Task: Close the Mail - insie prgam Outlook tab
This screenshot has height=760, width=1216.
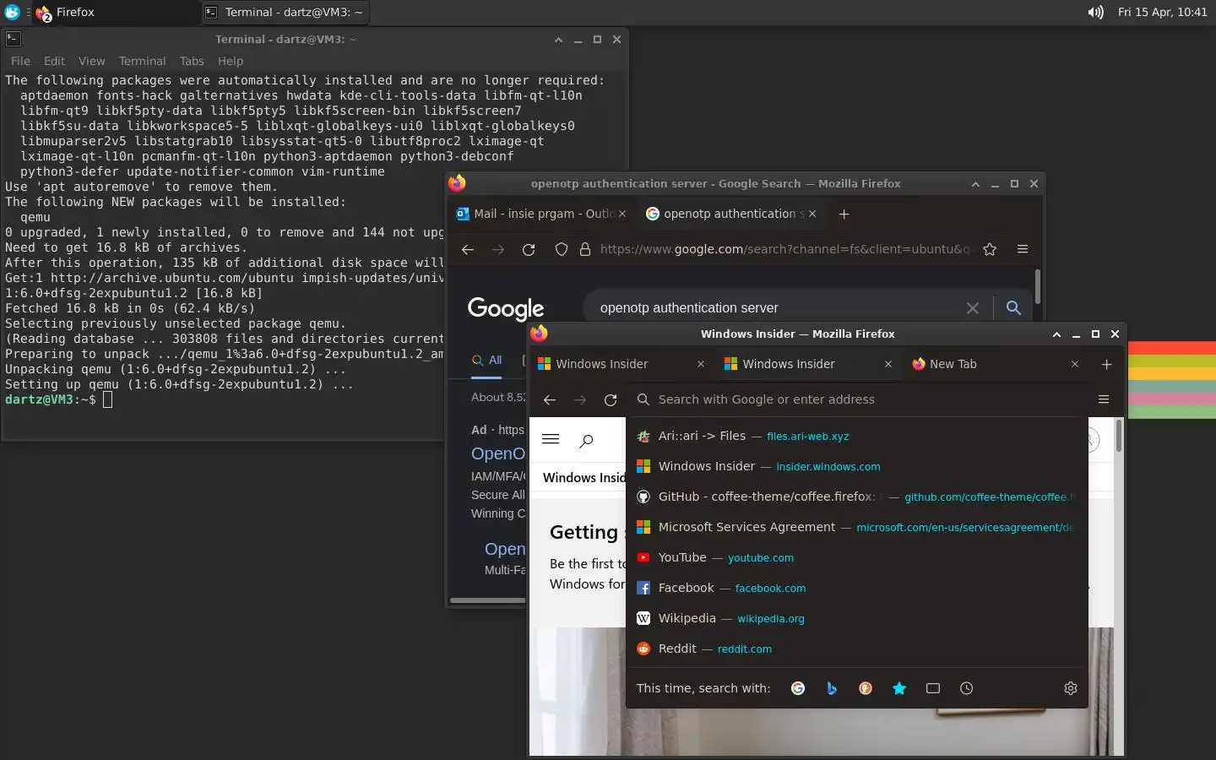Action: click(x=622, y=214)
